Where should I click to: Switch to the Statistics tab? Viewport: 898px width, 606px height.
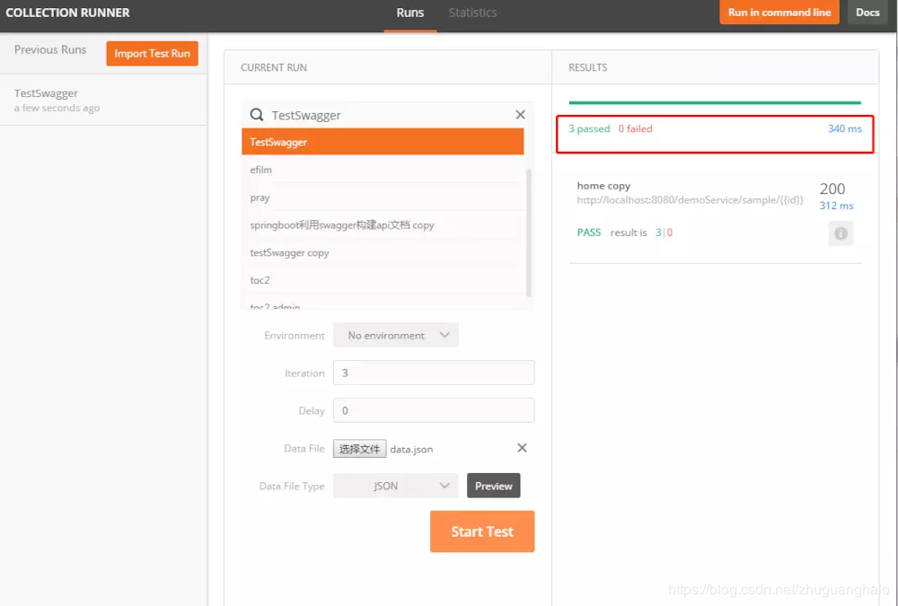click(472, 13)
